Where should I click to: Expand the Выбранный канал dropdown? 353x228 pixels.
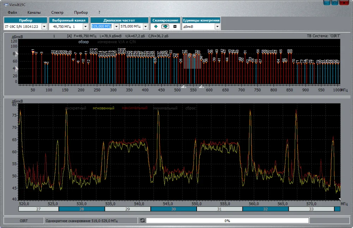[85, 26]
